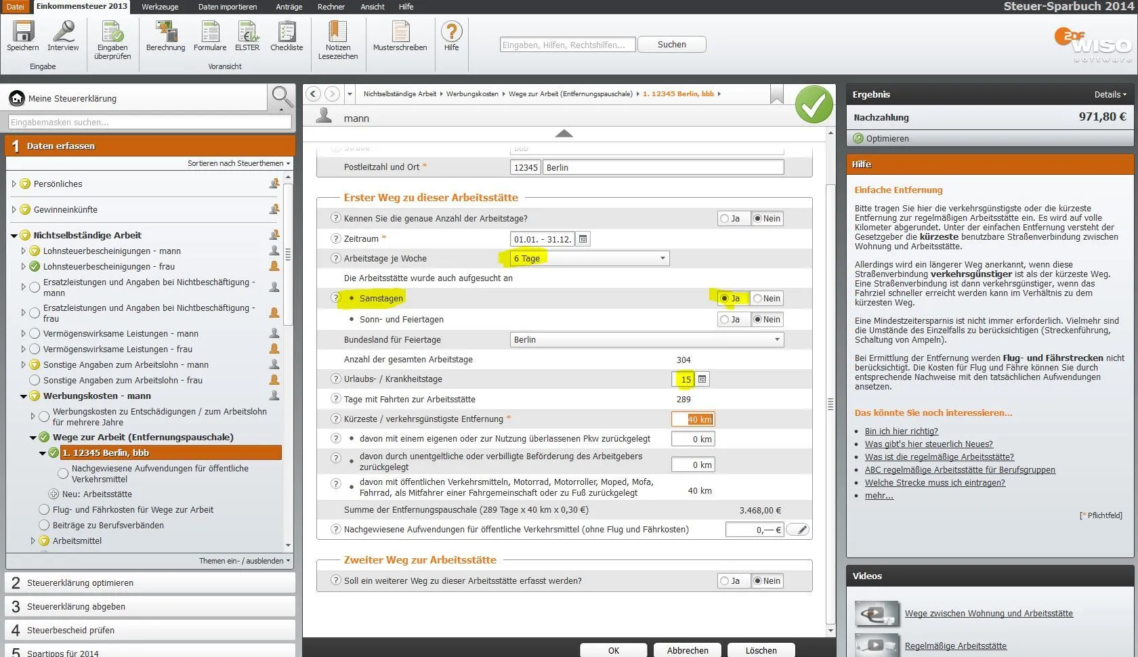Open the Checkliste icon

[287, 33]
